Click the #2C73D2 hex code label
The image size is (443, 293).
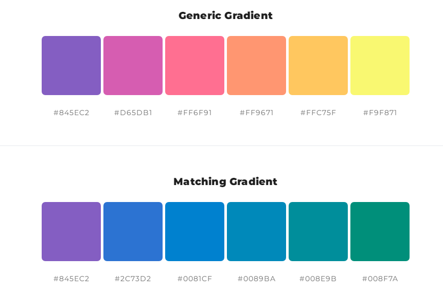(x=133, y=279)
